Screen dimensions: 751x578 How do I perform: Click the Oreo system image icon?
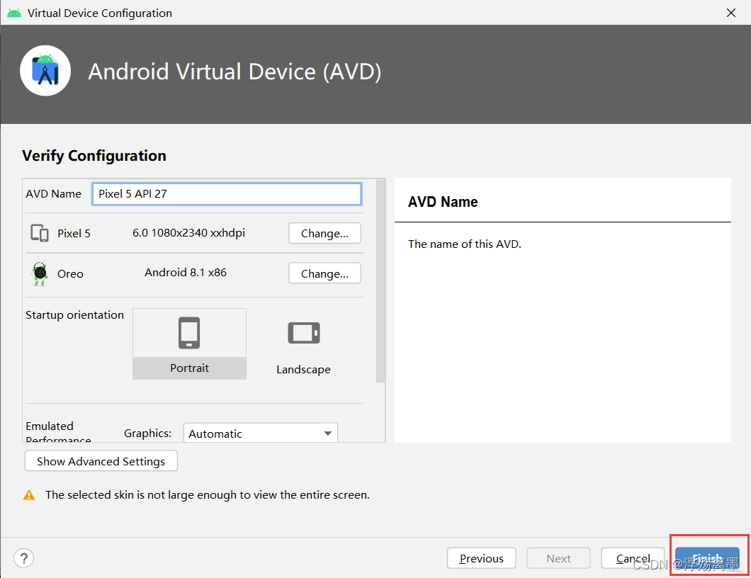coord(40,273)
